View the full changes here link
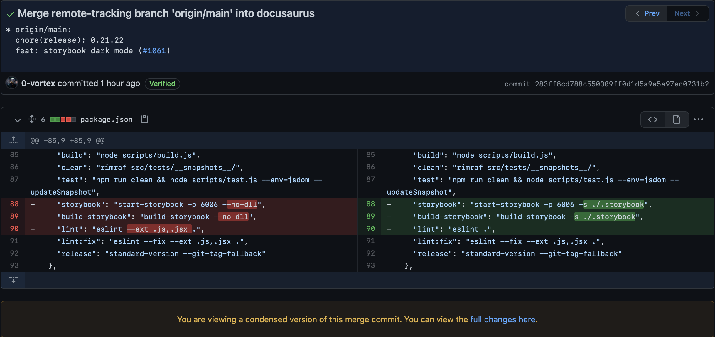This screenshot has width=715, height=337. 503,319
